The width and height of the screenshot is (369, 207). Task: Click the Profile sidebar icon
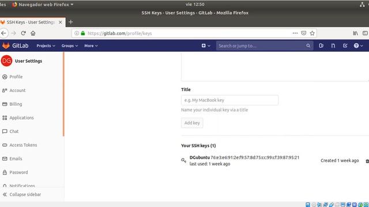point(5,76)
